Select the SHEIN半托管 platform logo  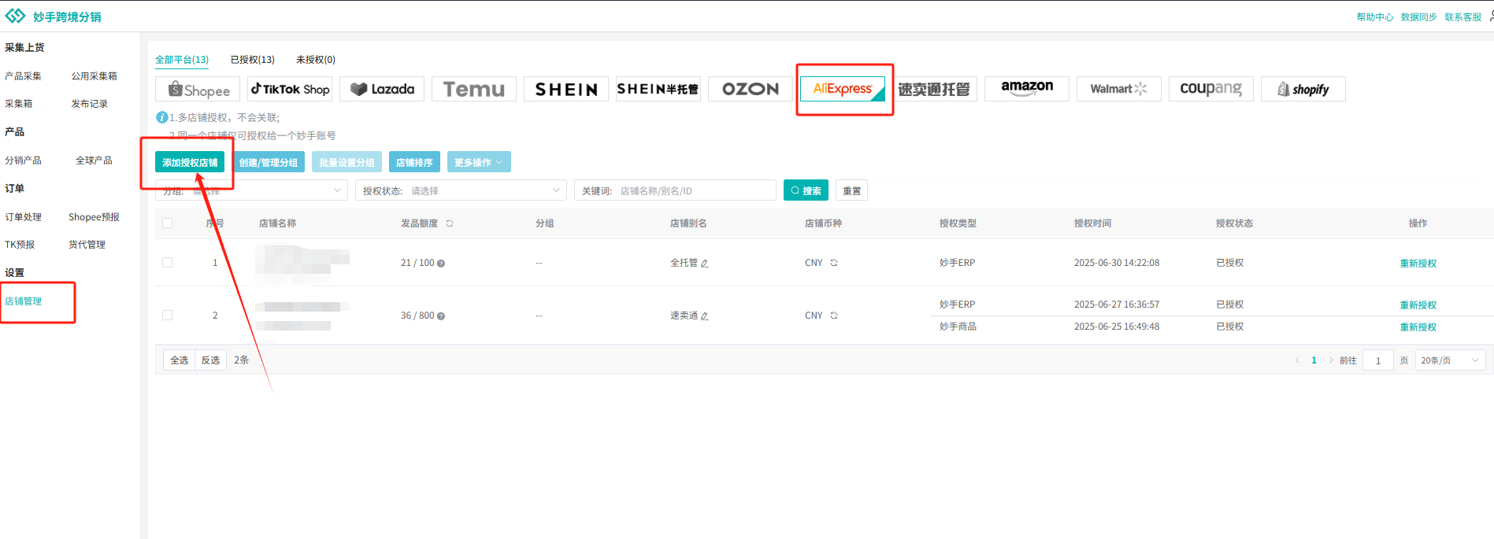point(658,89)
